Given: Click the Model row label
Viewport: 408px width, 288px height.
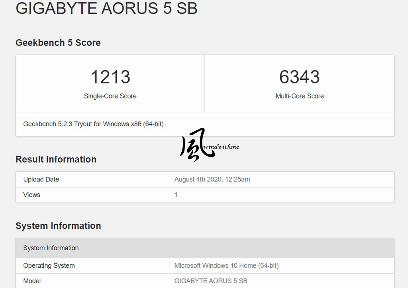Looking at the screenshot, I should coord(32,281).
